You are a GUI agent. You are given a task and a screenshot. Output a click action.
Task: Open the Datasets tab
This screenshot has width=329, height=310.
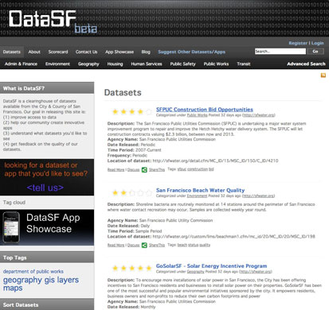pos(12,52)
